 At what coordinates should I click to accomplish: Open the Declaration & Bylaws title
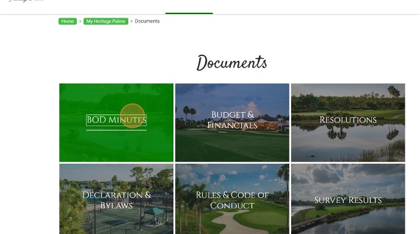[x=116, y=200]
